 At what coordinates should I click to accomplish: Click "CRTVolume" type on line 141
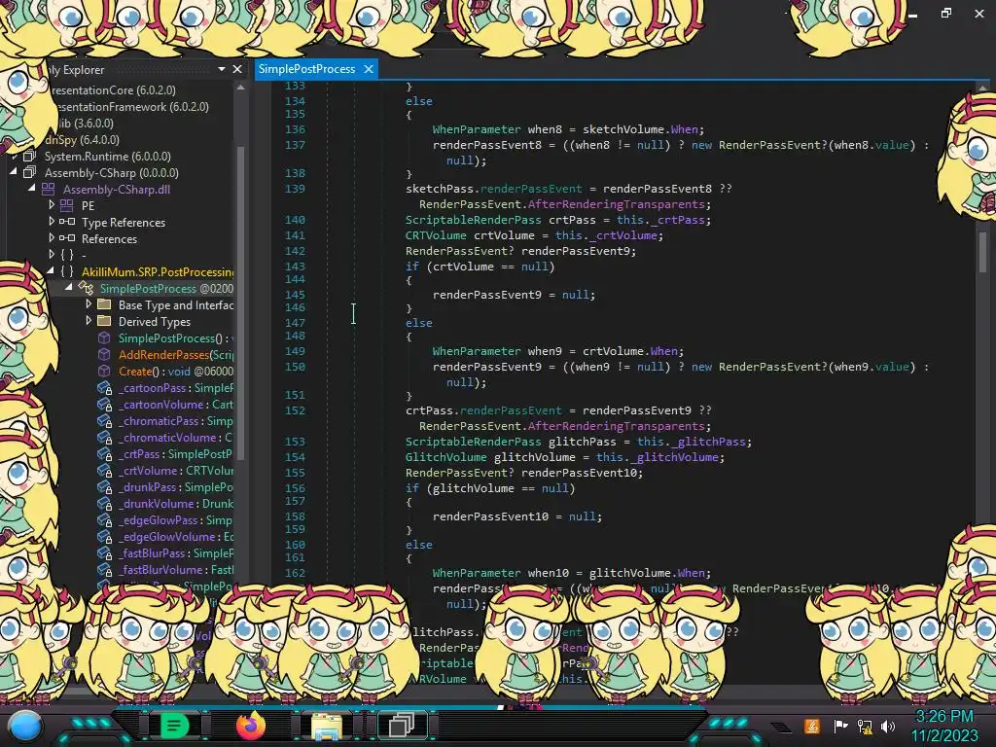(436, 235)
